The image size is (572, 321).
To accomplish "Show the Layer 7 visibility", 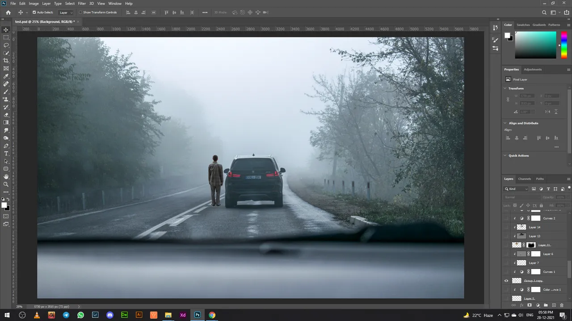I will pyautogui.click(x=506, y=263).
